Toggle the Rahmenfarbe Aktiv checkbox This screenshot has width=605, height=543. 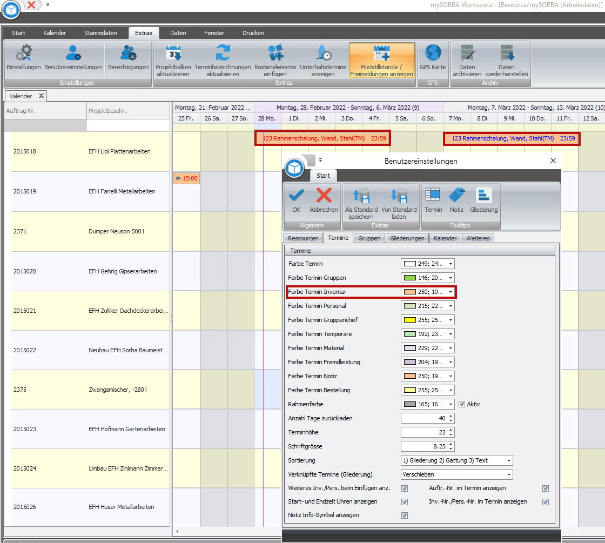click(461, 405)
